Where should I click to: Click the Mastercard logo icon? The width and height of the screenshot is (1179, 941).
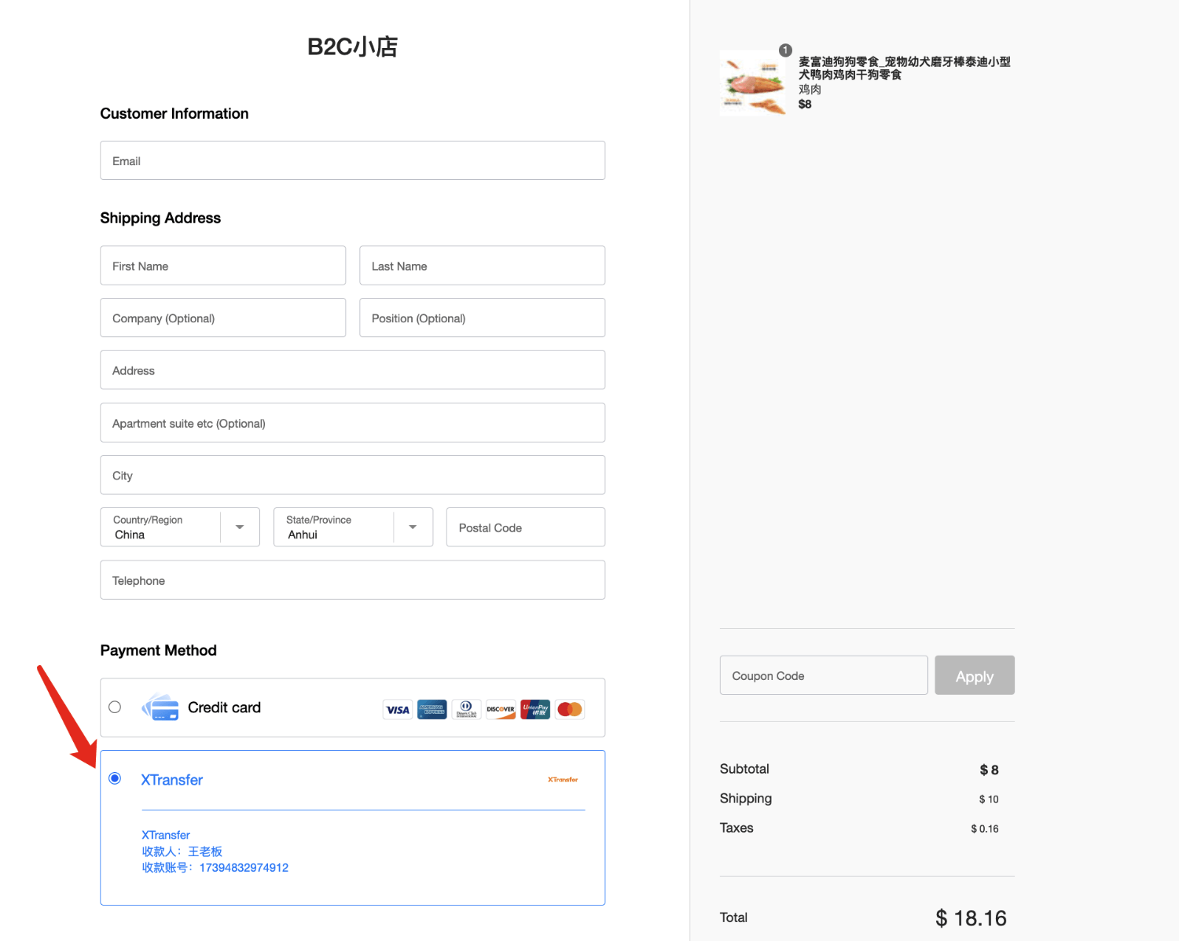570,709
